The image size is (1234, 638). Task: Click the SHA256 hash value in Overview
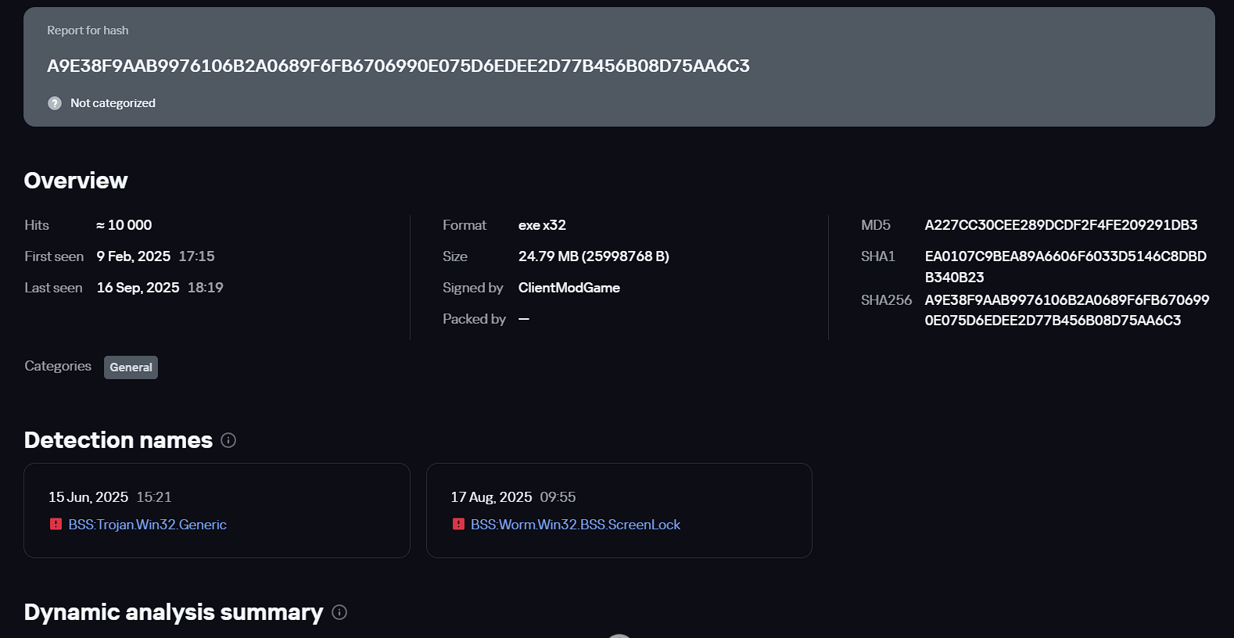point(1066,310)
